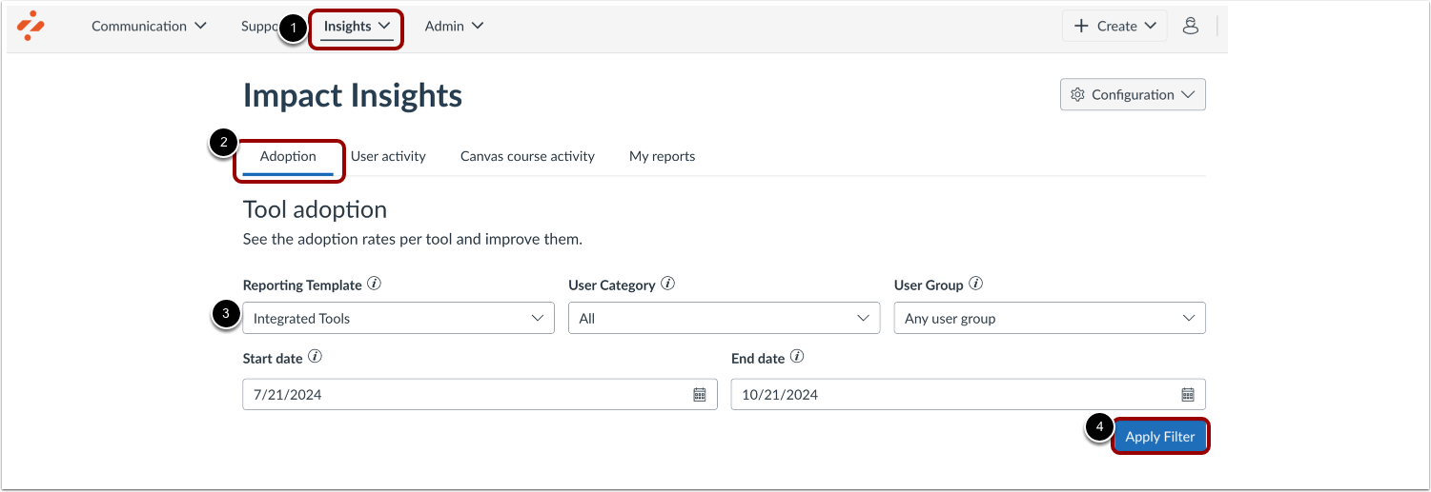Click the info icon beside End date
The height and width of the screenshot is (492, 1431).
coord(797,358)
